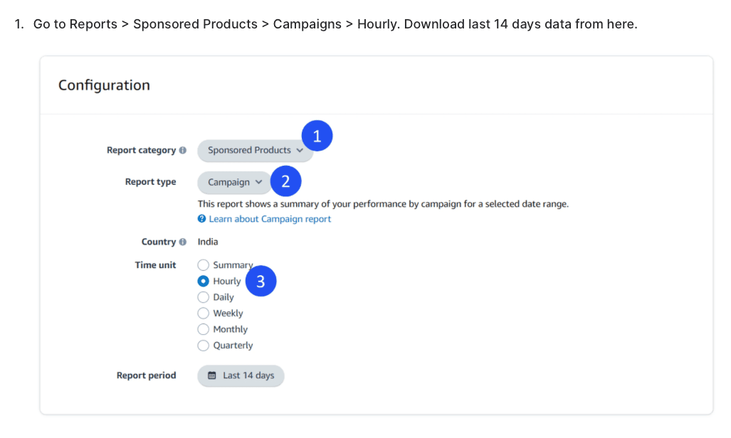Select the Monthly time unit
This screenshot has height=438, width=731.
click(204, 329)
